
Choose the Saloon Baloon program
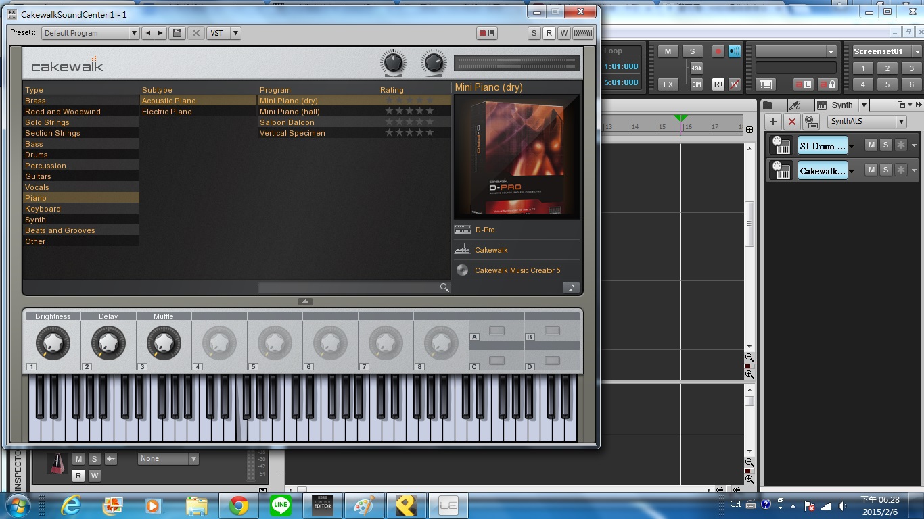coord(287,122)
